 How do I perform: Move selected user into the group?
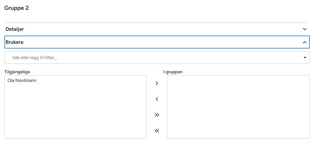[x=157, y=83]
